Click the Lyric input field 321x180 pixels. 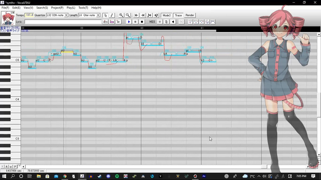tap(63, 22)
